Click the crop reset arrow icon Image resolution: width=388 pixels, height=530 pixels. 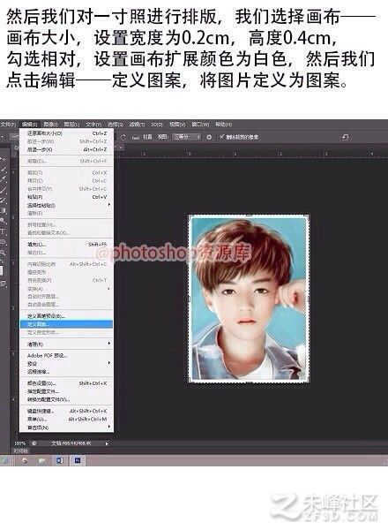point(345,137)
